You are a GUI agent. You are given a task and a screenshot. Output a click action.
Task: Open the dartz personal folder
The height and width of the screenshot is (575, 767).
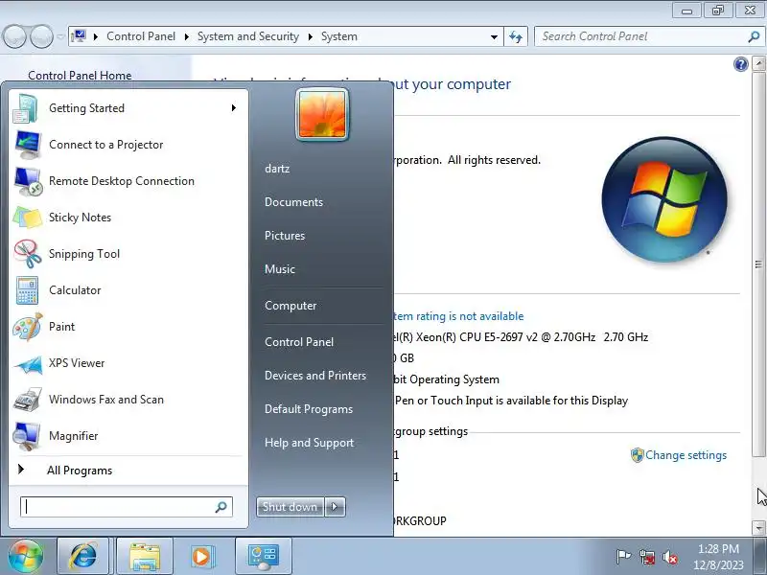point(277,169)
